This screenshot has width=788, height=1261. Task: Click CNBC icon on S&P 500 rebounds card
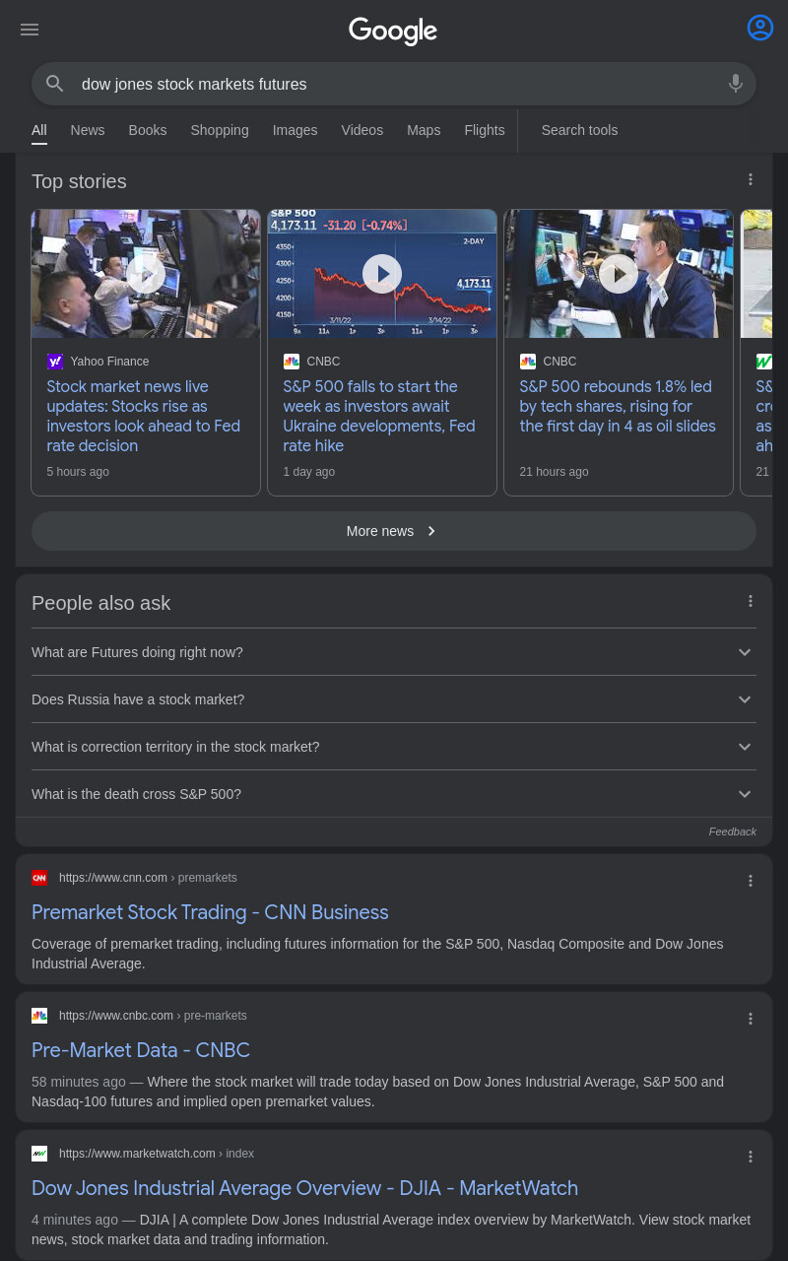(528, 362)
